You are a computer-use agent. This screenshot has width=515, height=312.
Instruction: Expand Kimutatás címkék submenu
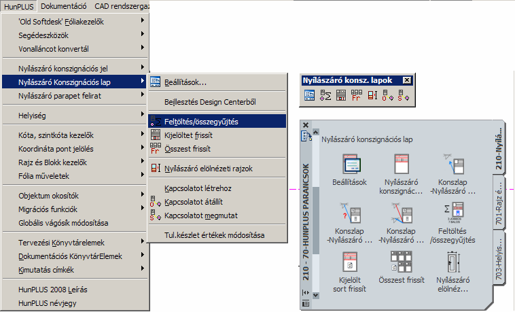pyautogui.click(x=75, y=270)
